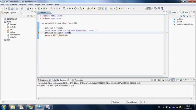Click the Open Perspective icon

[x=146, y=9]
